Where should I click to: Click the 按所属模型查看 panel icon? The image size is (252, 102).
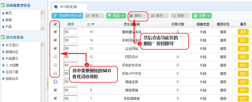pos(3,6)
